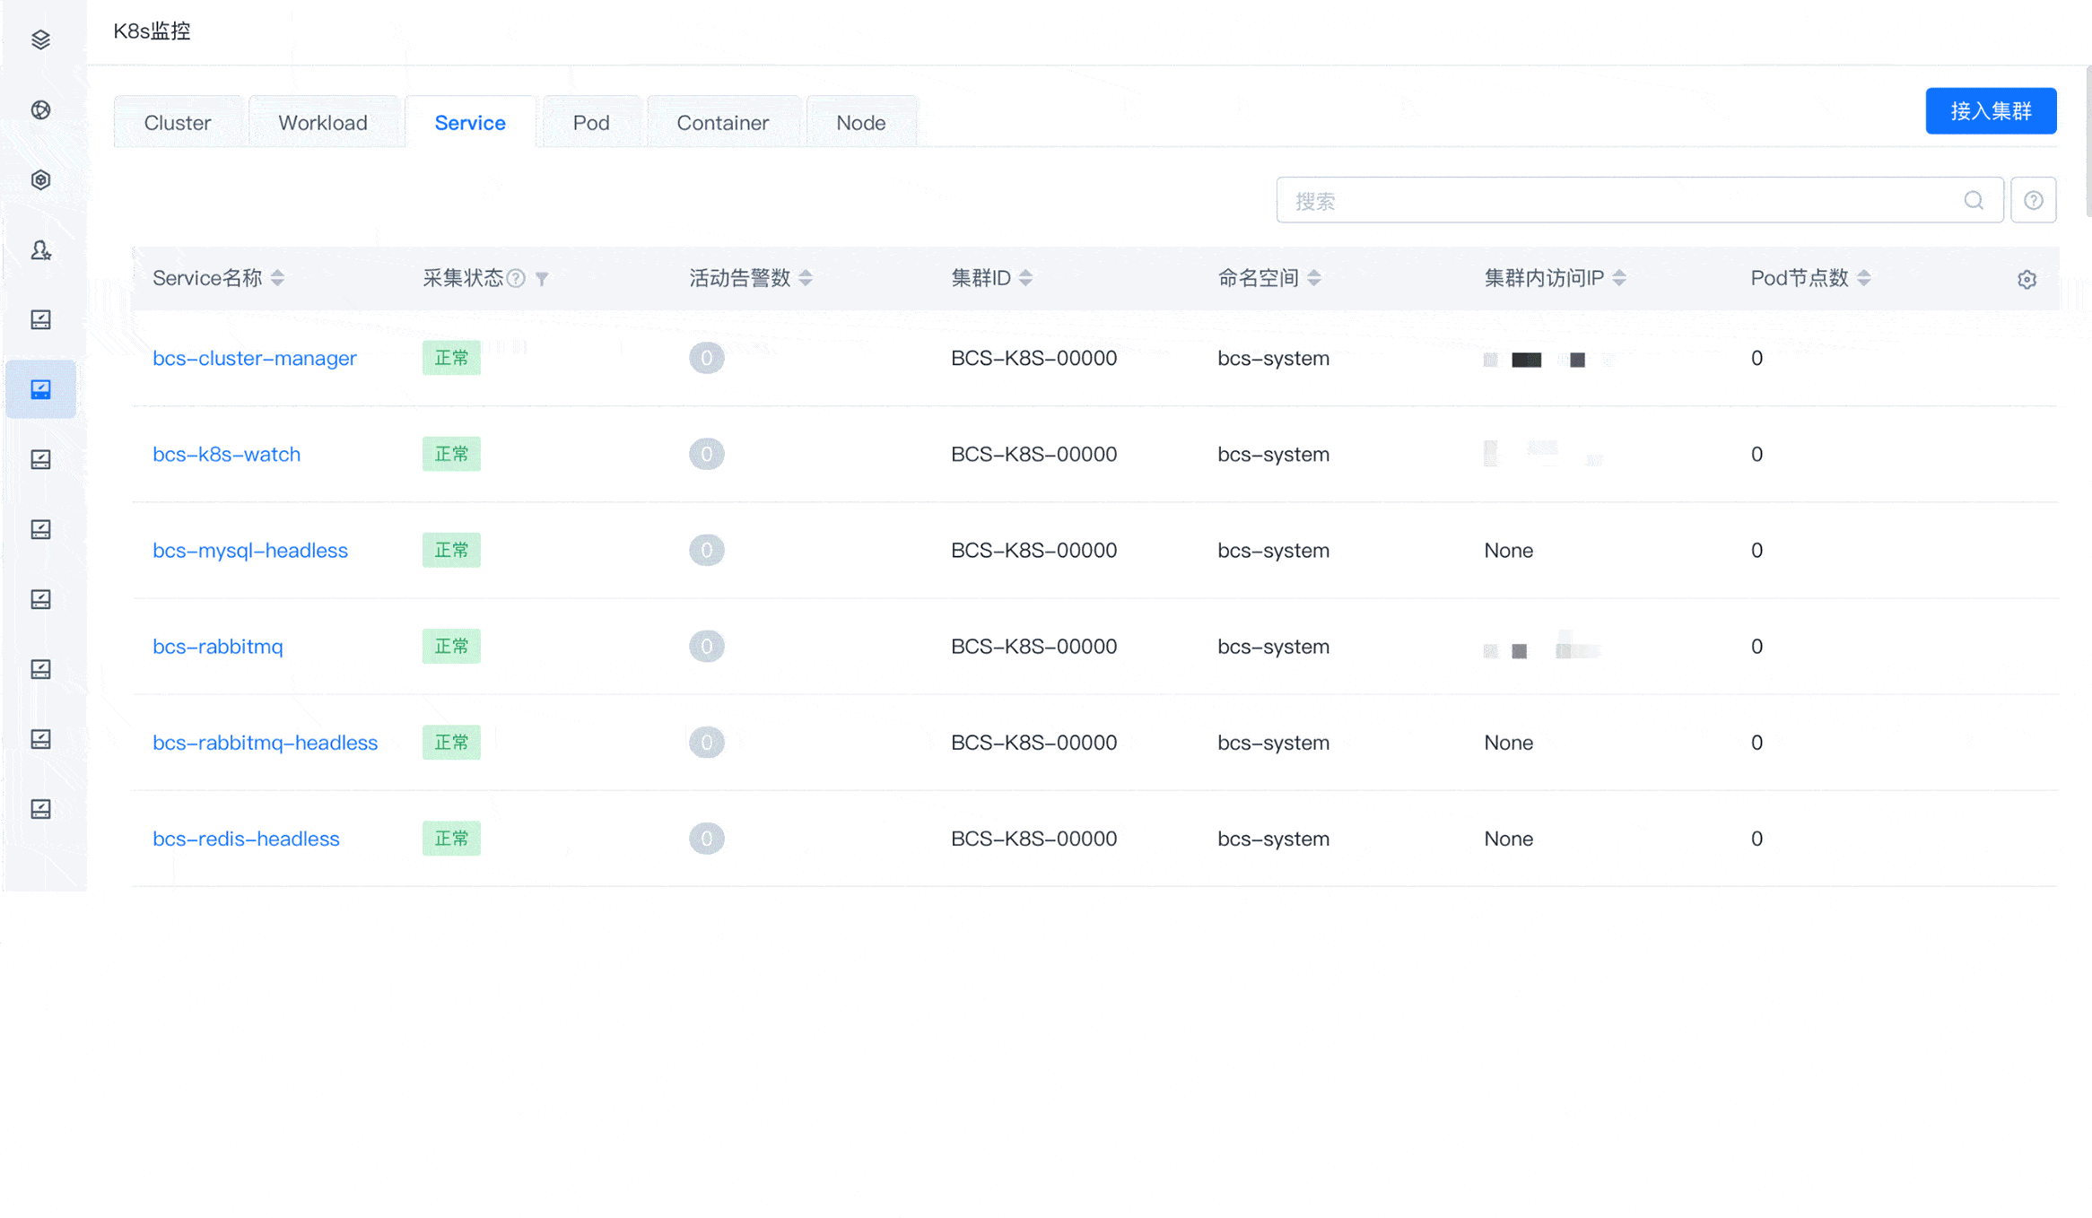2092x1218 pixels.
Task: Click the user bell icon in sidebar
Action: click(x=40, y=250)
